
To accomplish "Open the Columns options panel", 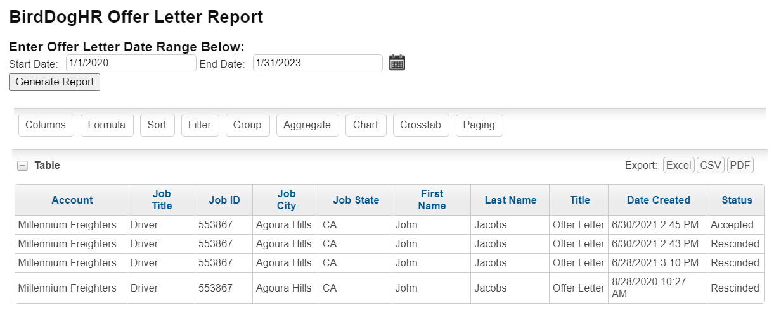I will (x=46, y=125).
